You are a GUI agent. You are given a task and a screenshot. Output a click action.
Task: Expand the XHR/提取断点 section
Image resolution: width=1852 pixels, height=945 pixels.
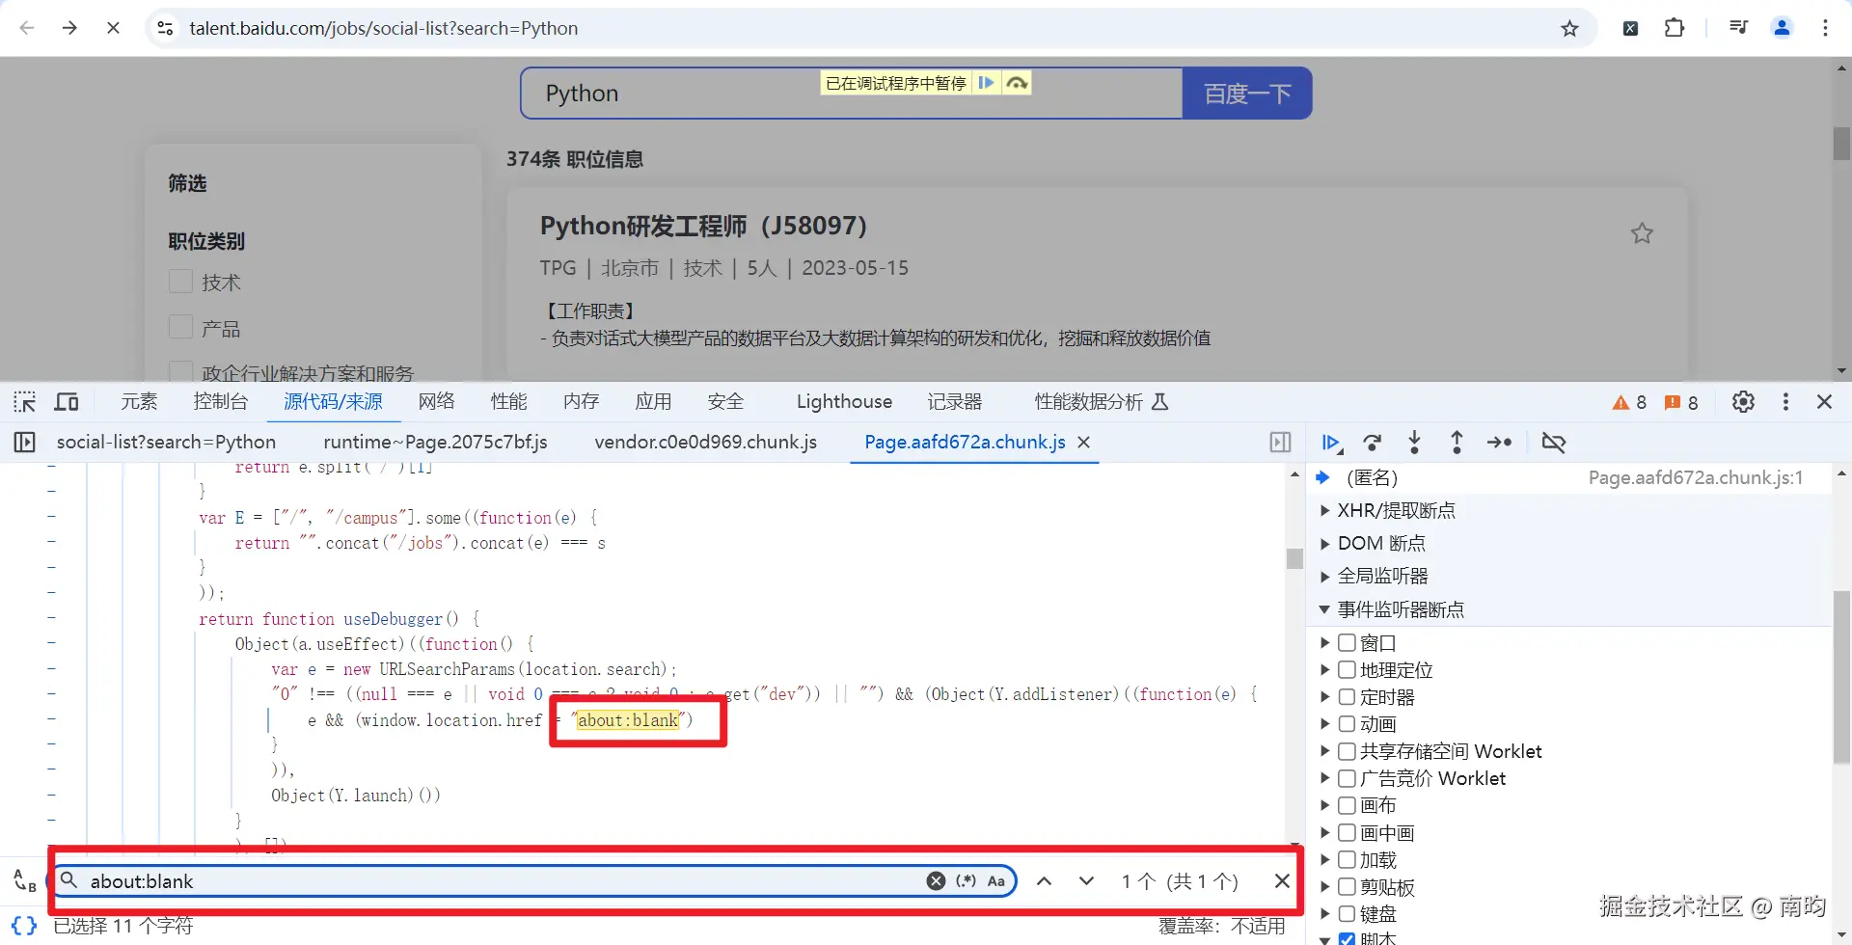pyautogui.click(x=1325, y=510)
